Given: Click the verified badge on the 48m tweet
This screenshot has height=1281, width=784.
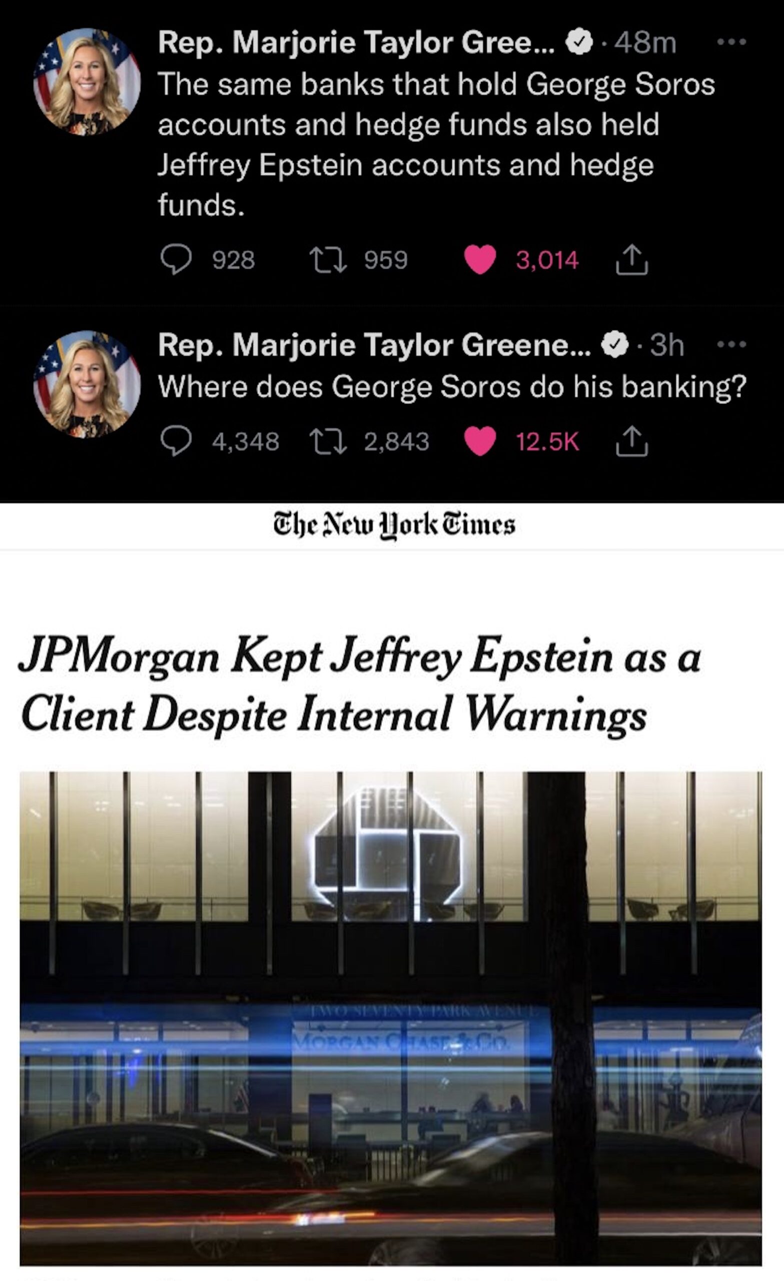Looking at the screenshot, I should click(579, 43).
